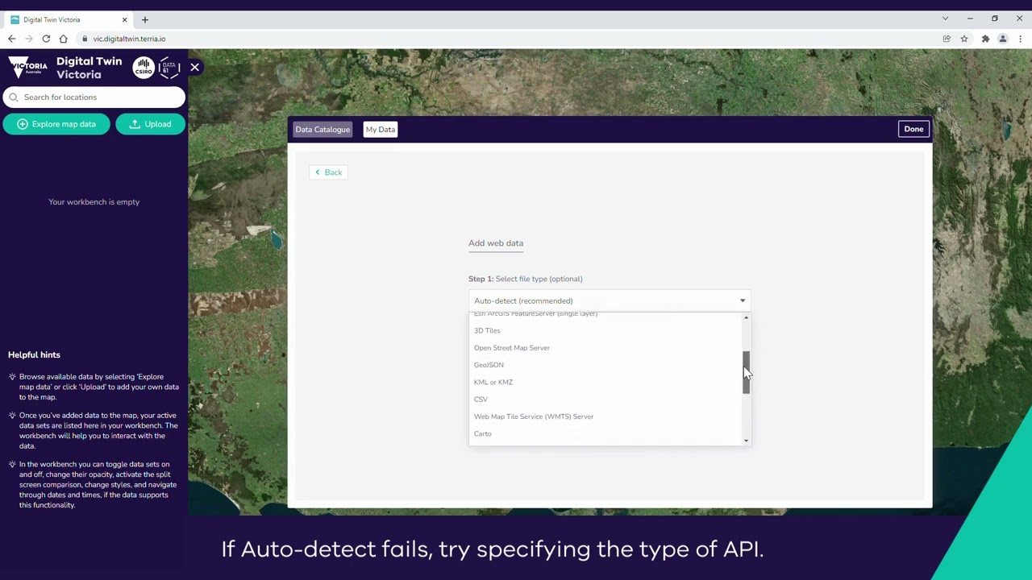The height and width of the screenshot is (580, 1032).
Task: Choose KML or KMZ file type
Action: (493, 383)
